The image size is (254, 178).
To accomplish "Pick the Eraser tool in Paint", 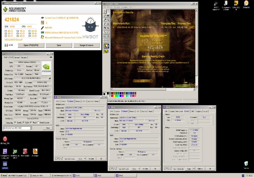I will [x=105, y=16].
